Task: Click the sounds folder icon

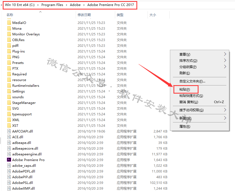Action: (9, 97)
